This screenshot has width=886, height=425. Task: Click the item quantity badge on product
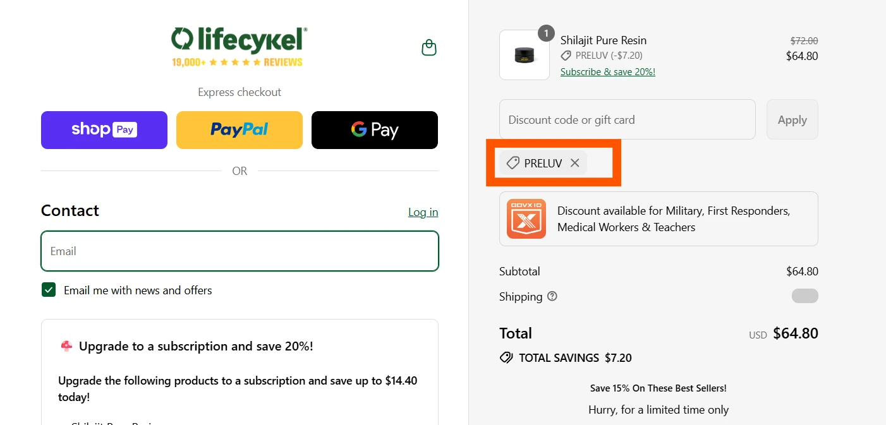(546, 33)
